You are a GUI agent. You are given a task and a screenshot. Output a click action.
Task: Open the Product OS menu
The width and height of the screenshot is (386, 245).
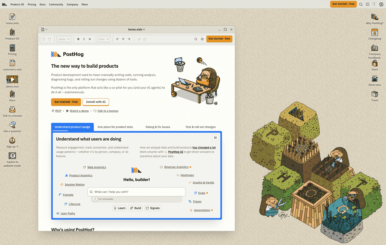17,5
